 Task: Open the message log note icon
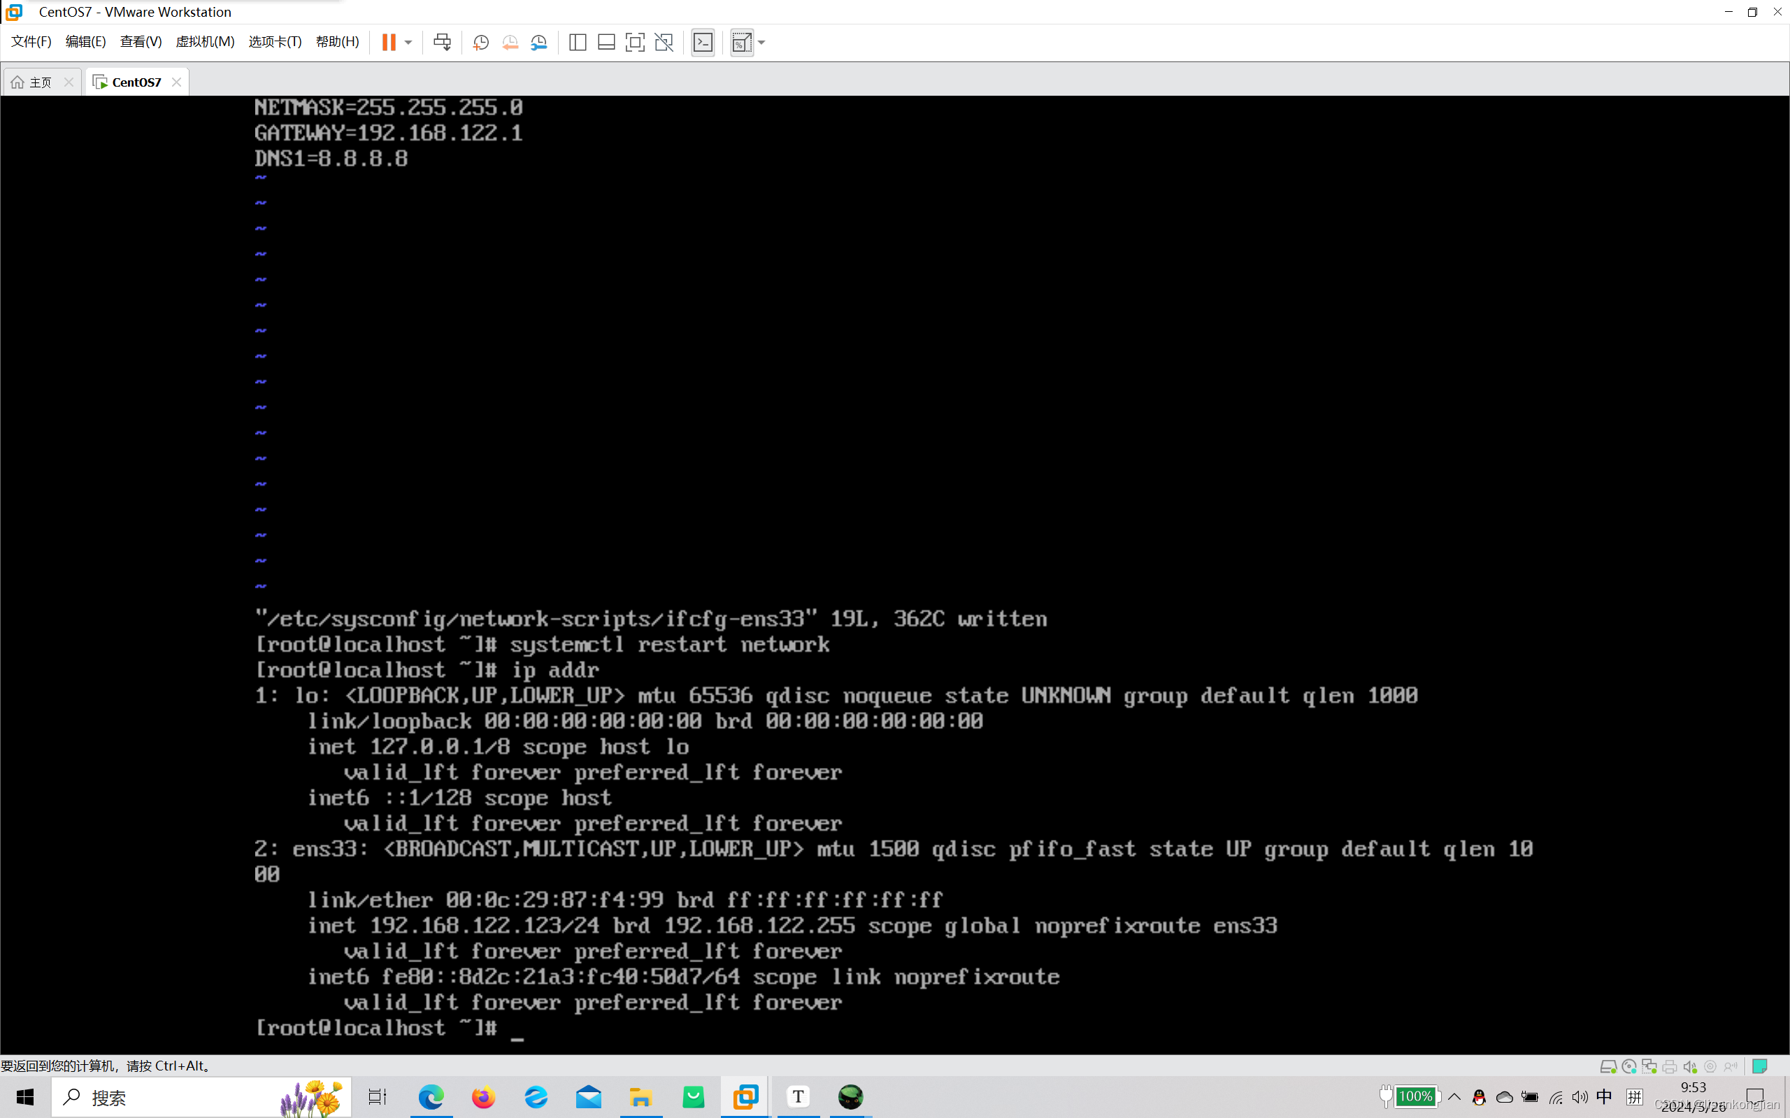1761,1066
